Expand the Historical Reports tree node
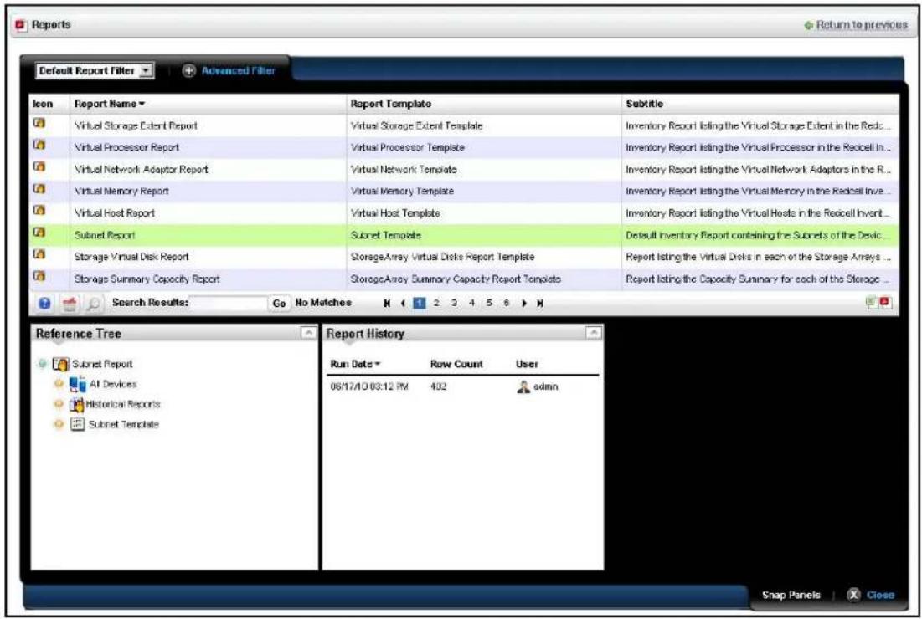922x619 pixels. 59,404
